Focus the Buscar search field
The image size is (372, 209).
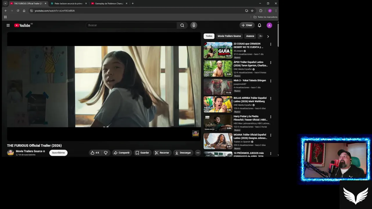pos(131,25)
